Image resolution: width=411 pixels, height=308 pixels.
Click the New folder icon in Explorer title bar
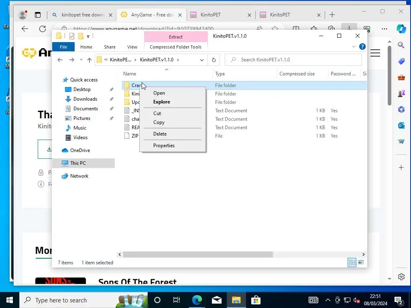81,36
